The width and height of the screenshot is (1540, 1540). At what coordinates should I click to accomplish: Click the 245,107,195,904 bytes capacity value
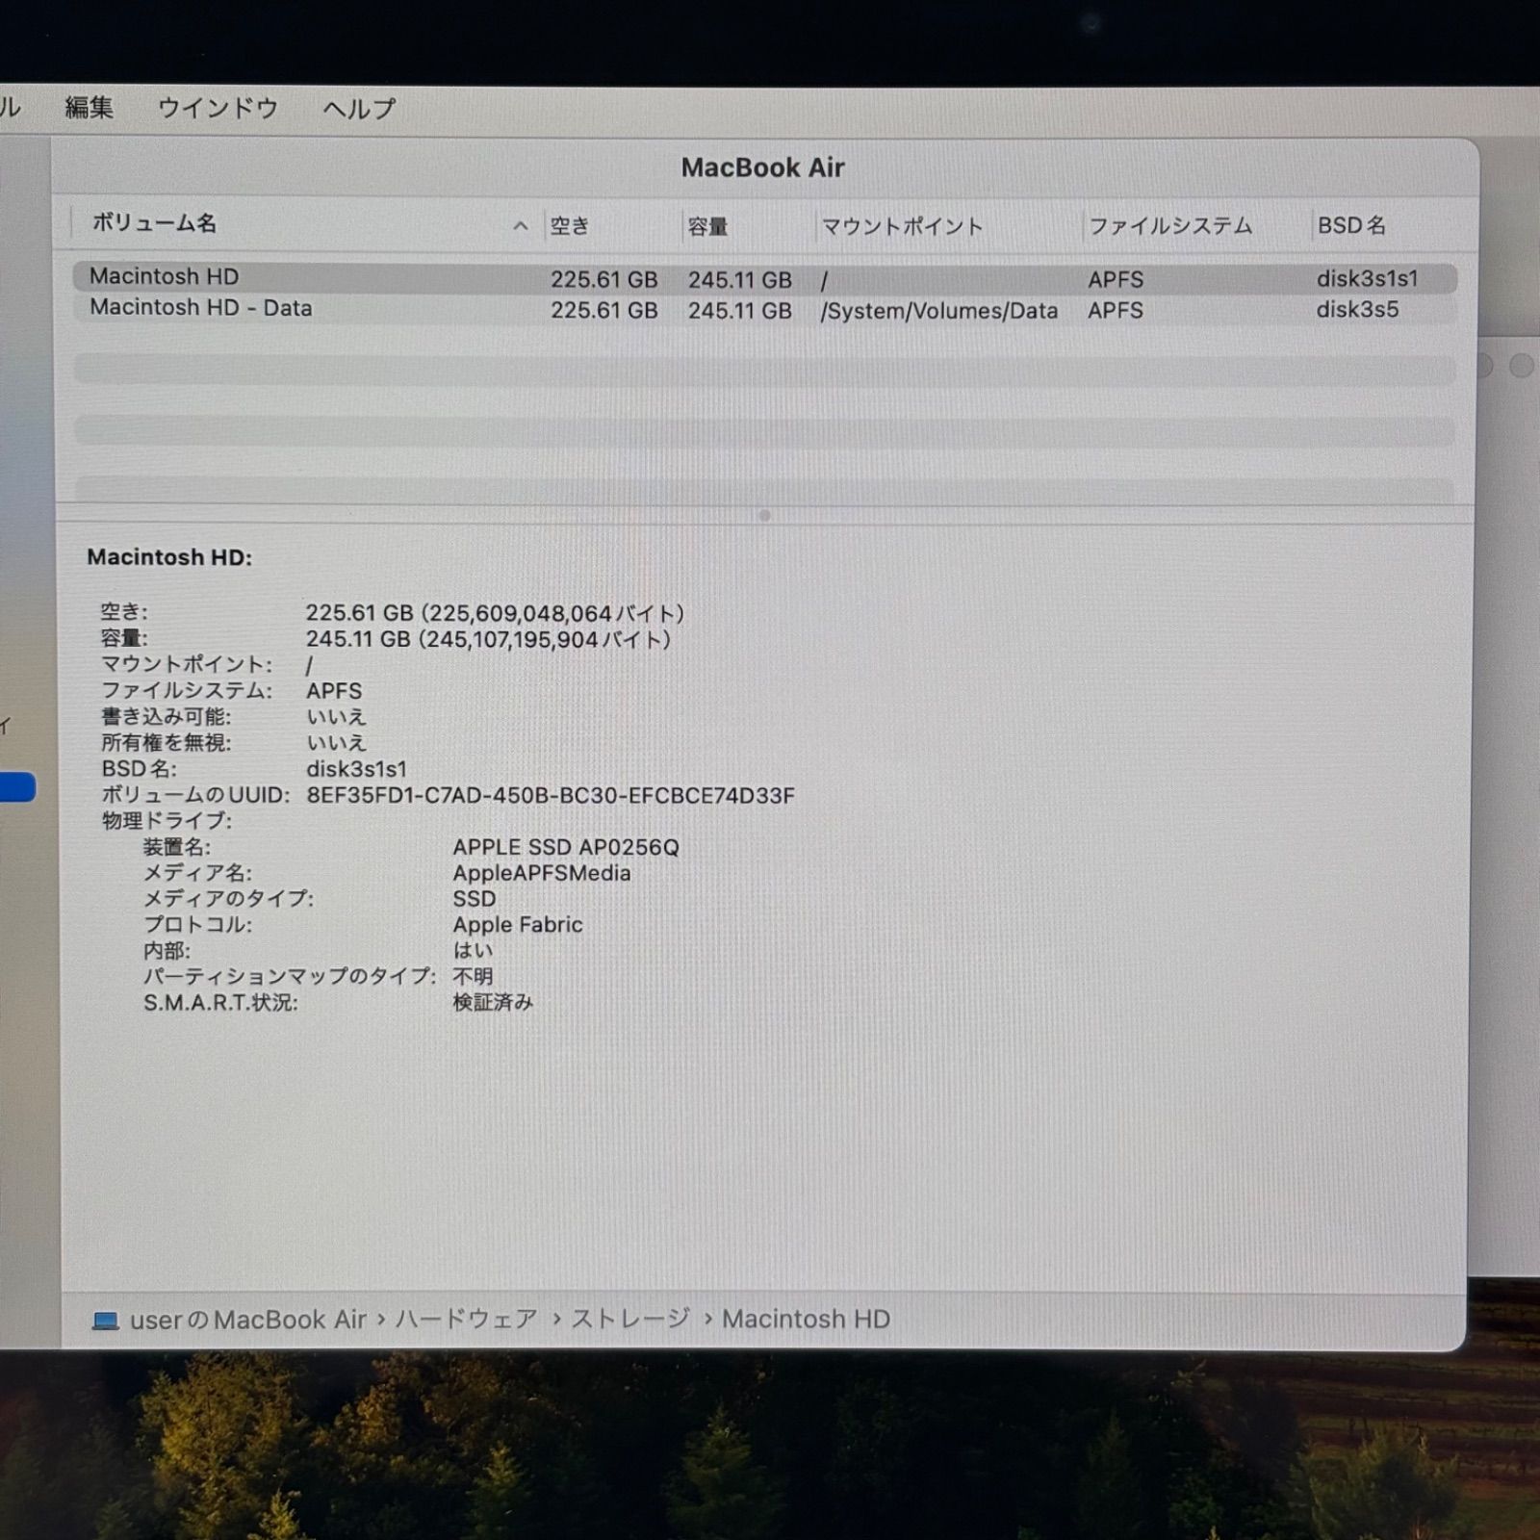point(489,639)
